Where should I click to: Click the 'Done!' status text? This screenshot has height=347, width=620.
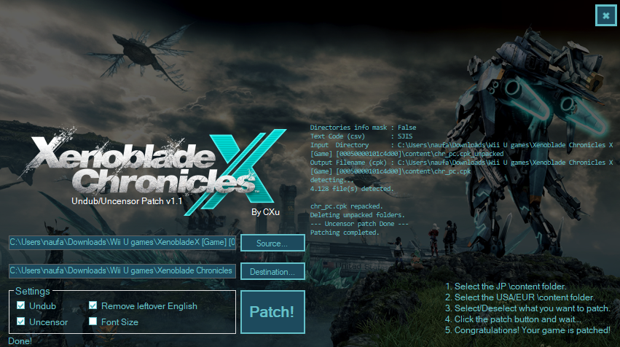pos(20,341)
